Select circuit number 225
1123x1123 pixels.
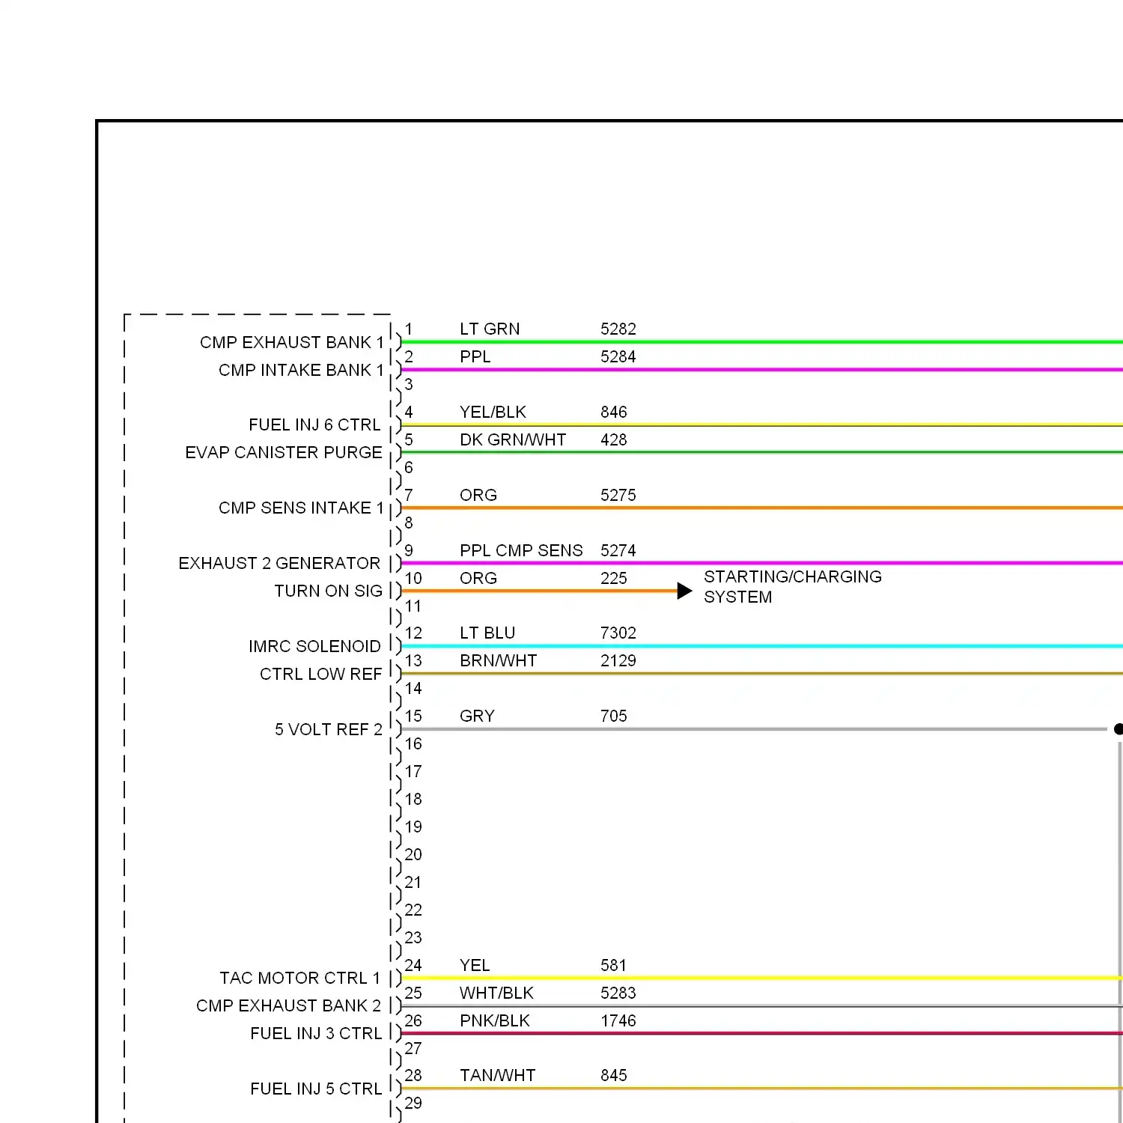click(614, 578)
